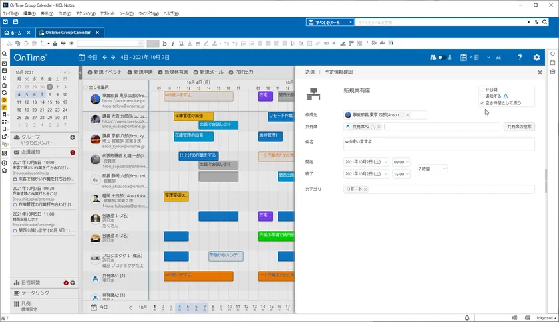This screenshot has width=559, height=322.
Task: Open the OnTime settings gear
Action: 536,58
